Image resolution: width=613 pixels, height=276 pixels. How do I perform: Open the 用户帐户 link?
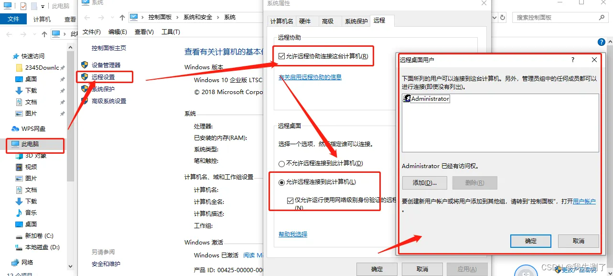(584, 202)
